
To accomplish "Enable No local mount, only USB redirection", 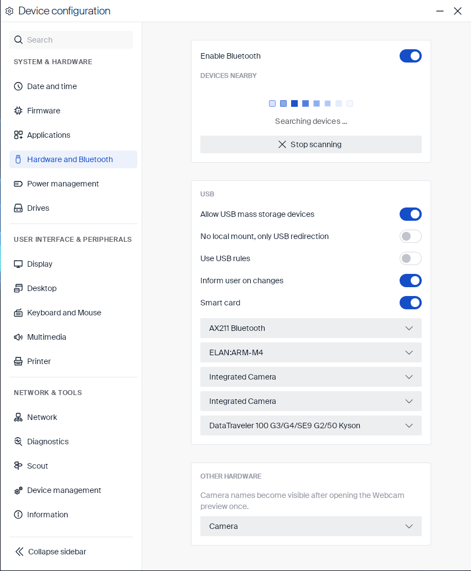I will [x=411, y=236].
